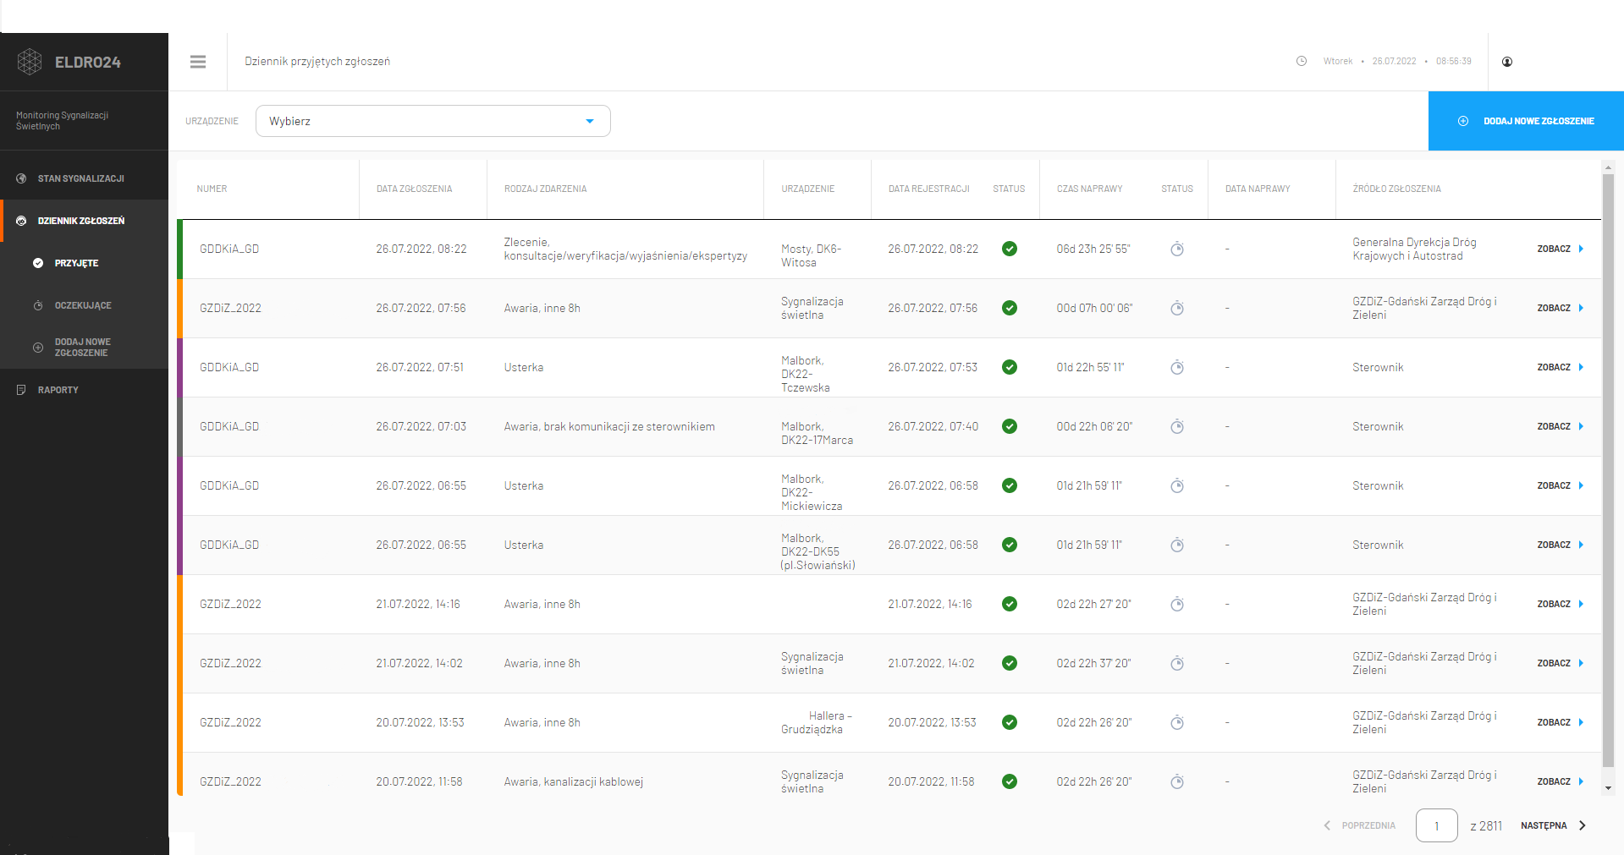Click the blue Dodaj nowe zgłoszenie button
Viewport: 1624px width, 855px height.
pos(1526,121)
